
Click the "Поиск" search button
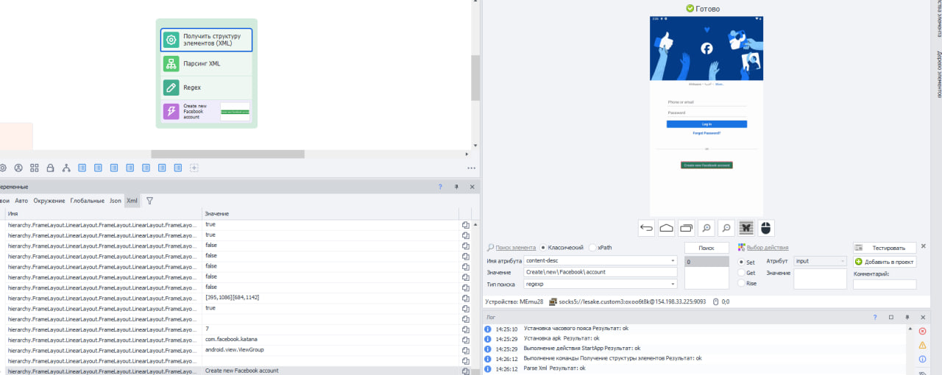[706, 248]
